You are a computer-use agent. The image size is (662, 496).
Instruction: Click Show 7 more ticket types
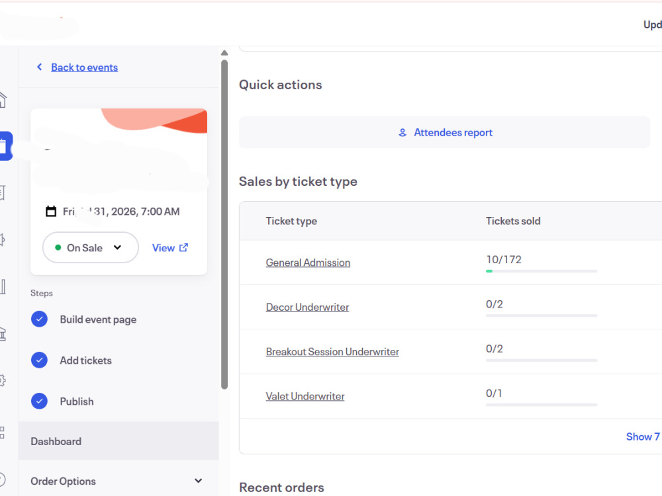(643, 436)
